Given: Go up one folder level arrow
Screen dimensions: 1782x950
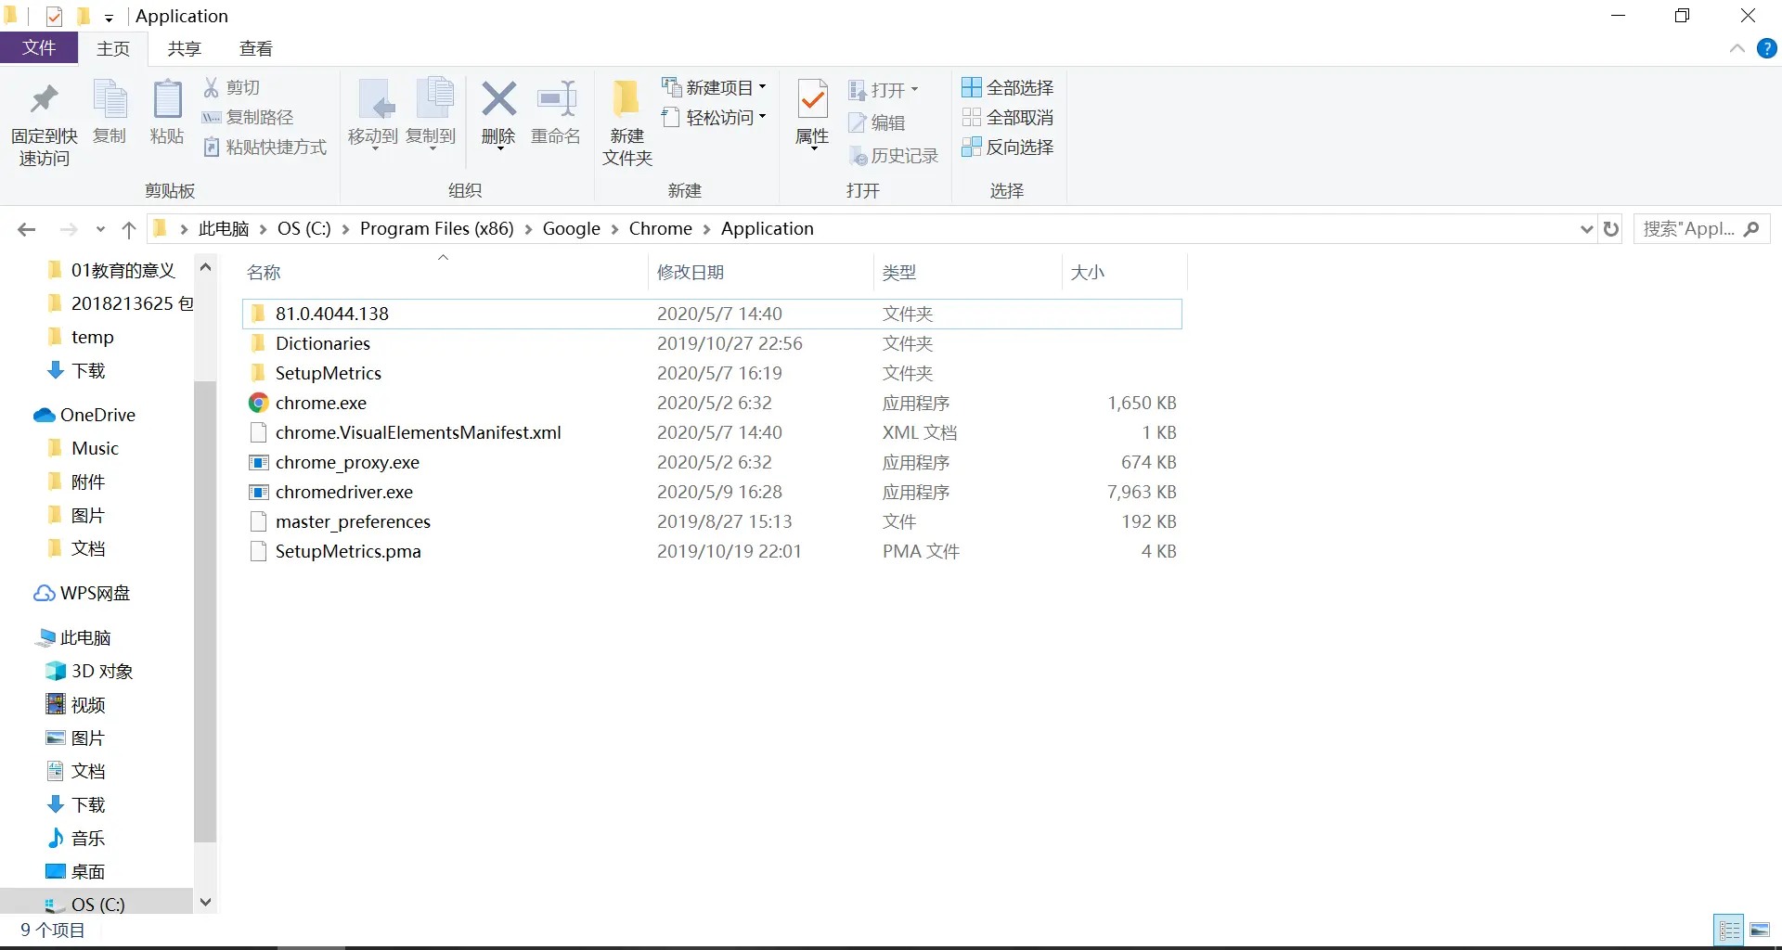Looking at the screenshot, I should tap(129, 229).
